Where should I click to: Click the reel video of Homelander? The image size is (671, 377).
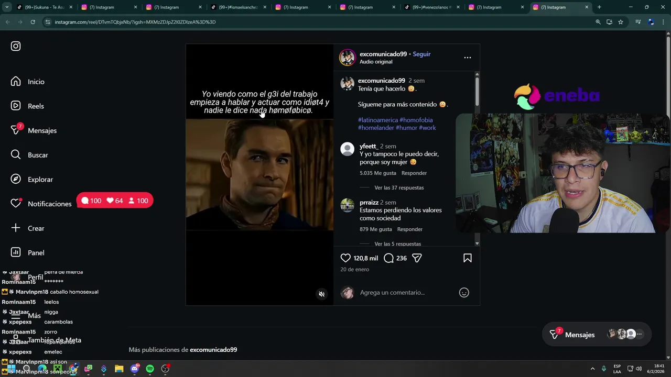(259, 175)
